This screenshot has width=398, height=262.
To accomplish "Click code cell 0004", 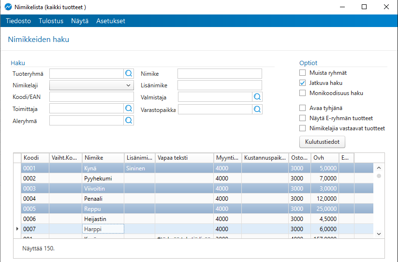I will pyautogui.click(x=35, y=198).
